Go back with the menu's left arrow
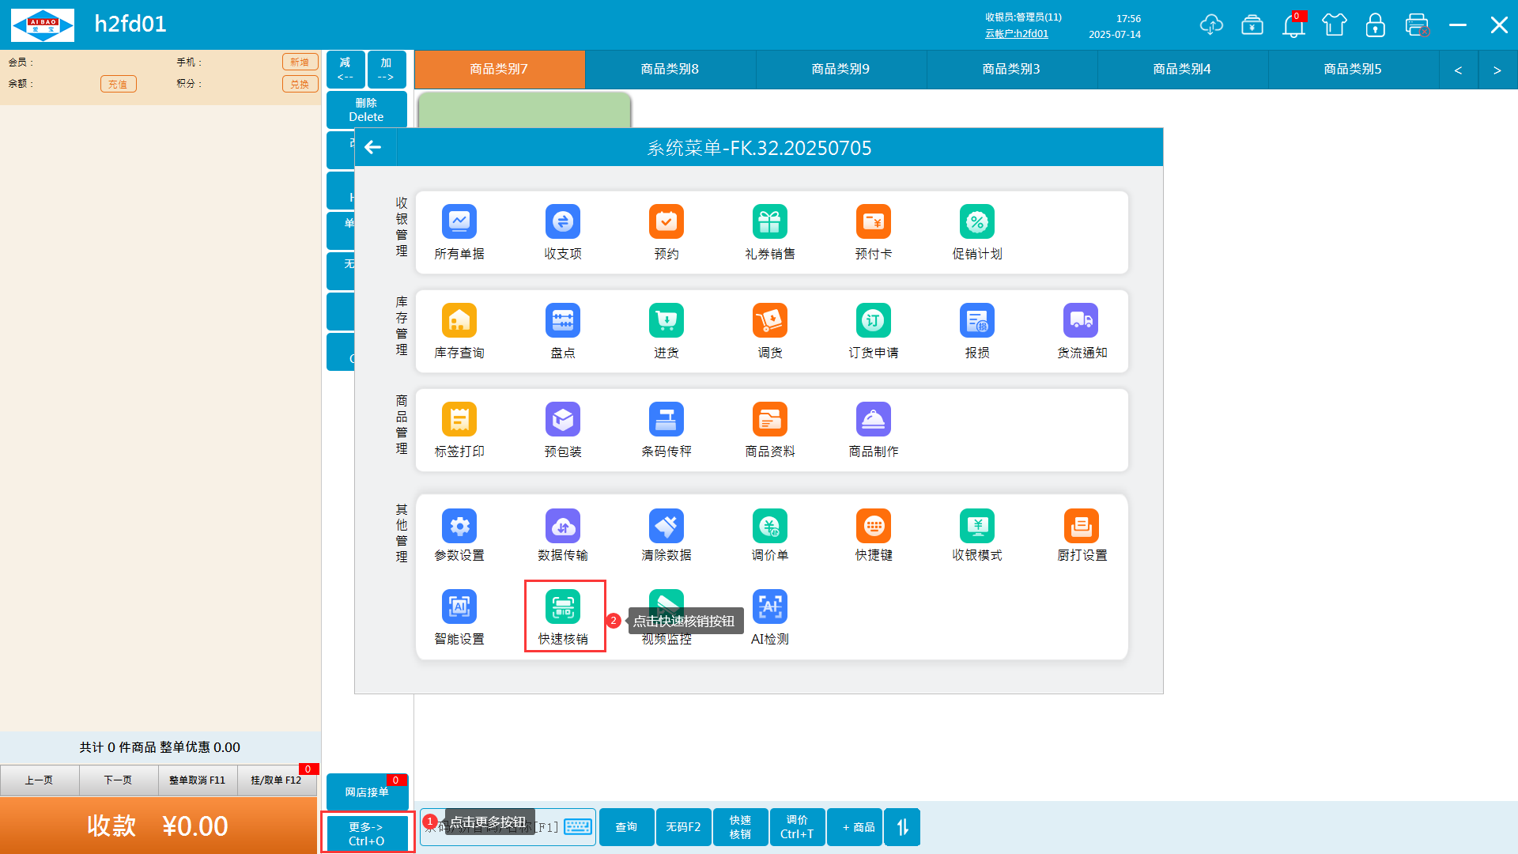1518x854 pixels. point(373,148)
